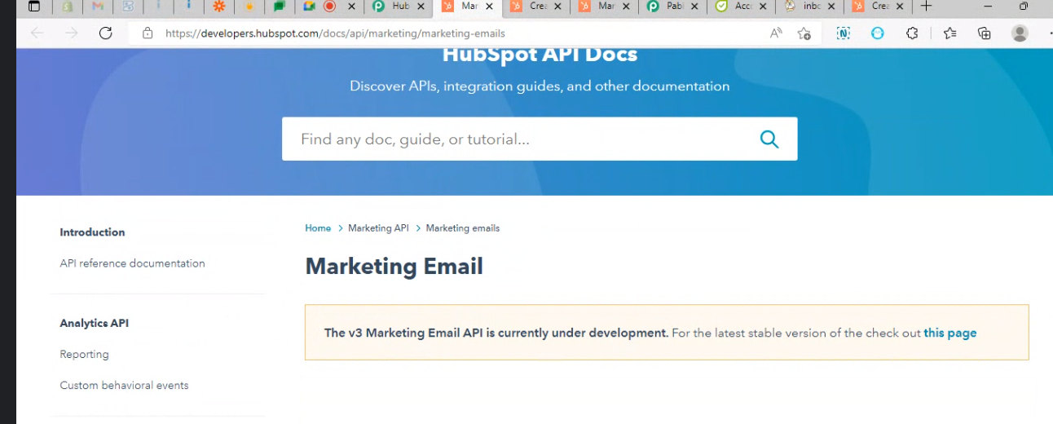Open the Collections icon
This screenshot has height=424, width=1053.
click(985, 33)
